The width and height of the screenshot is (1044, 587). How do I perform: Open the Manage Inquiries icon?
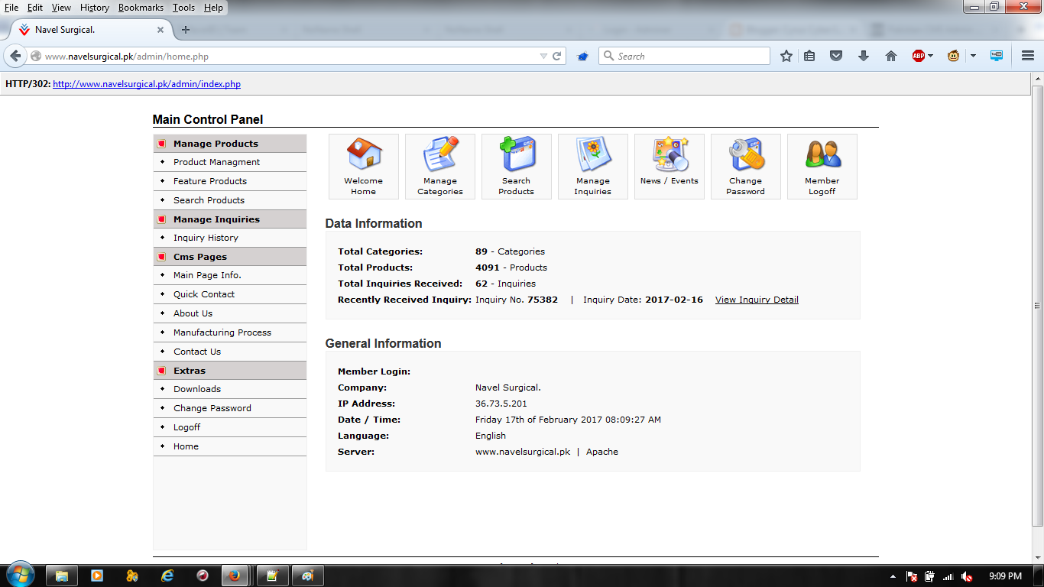(x=592, y=166)
